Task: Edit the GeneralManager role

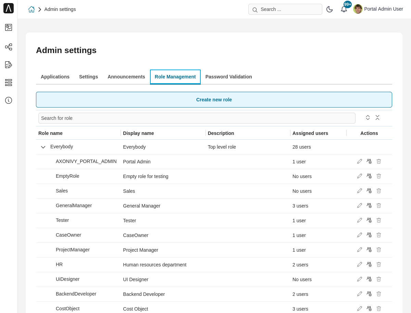Action: coord(360,205)
